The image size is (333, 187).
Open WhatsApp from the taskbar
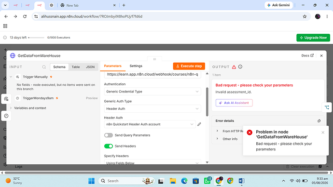click(x=208, y=181)
